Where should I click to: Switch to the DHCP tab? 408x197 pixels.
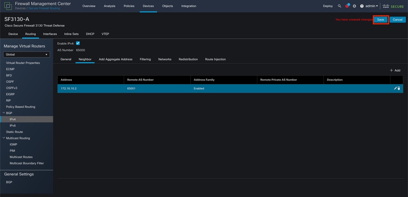(x=90, y=34)
